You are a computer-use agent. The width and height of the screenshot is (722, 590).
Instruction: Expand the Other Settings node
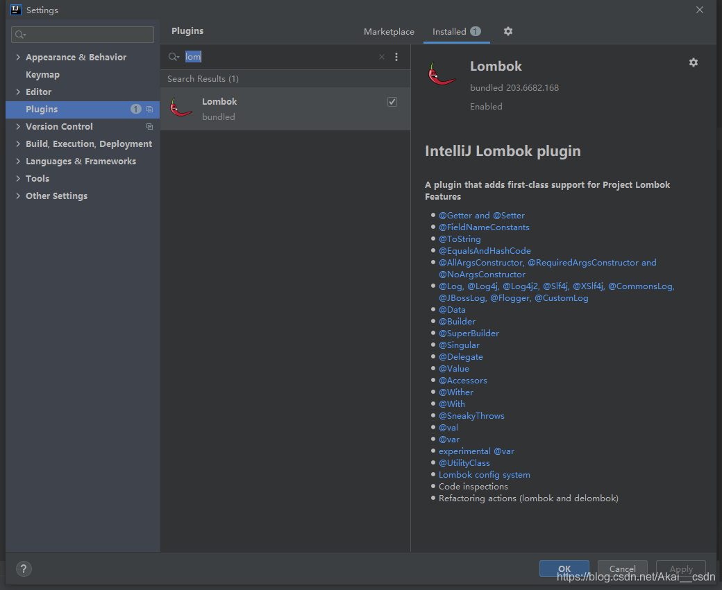pyautogui.click(x=18, y=196)
